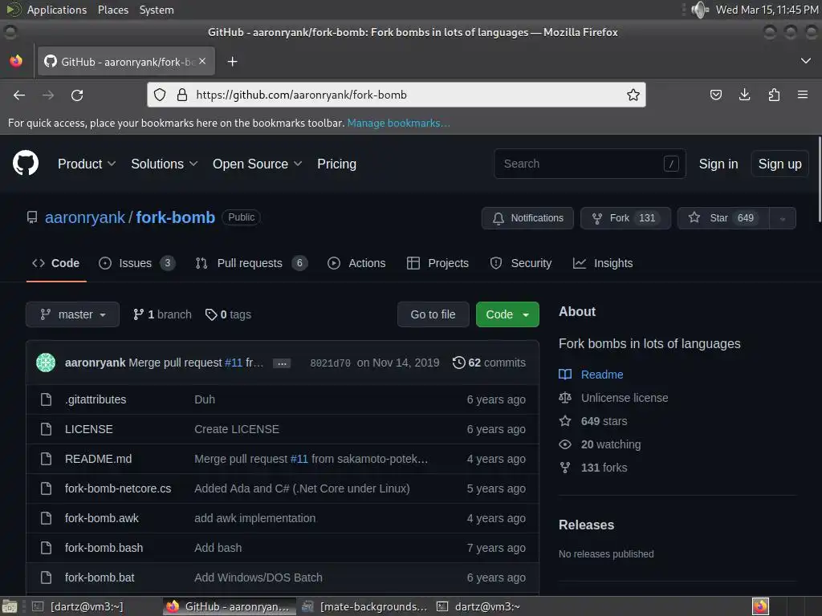Click the Star 649 button
Viewport: 822px width, 616px height.
click(x=723, y=218)
